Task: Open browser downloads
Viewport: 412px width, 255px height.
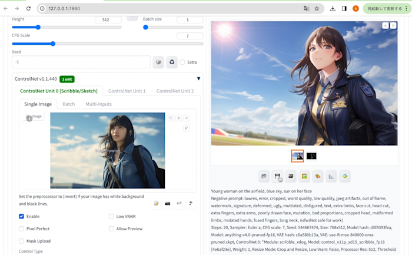Action: click(x=333, y=8)
